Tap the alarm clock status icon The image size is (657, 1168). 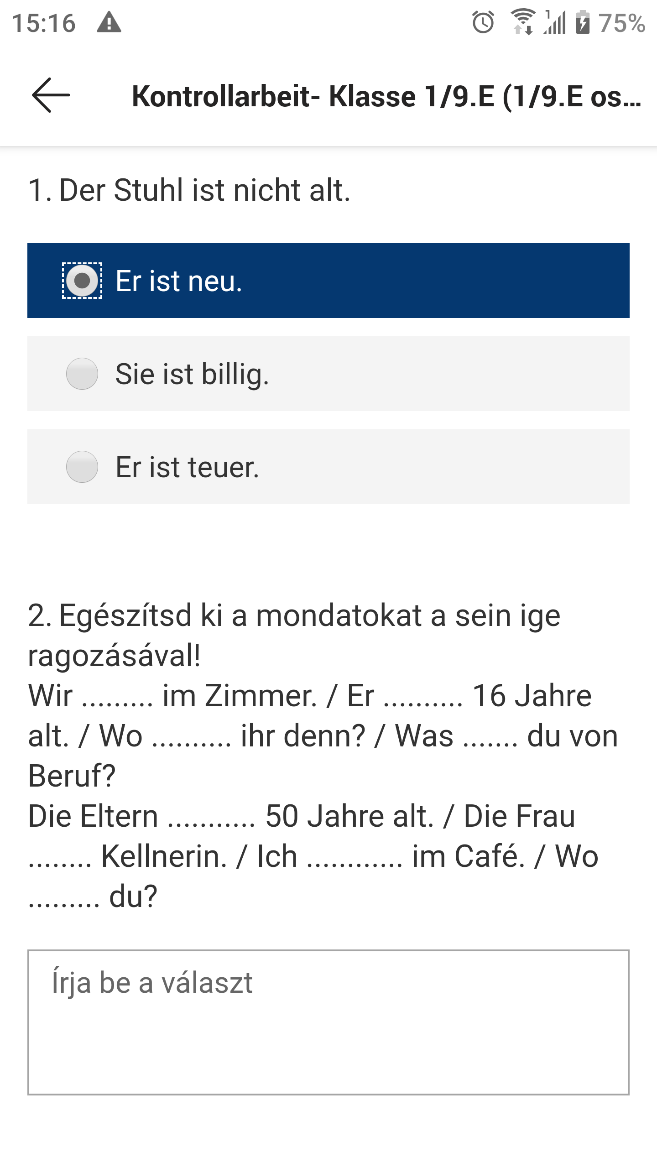483,22
